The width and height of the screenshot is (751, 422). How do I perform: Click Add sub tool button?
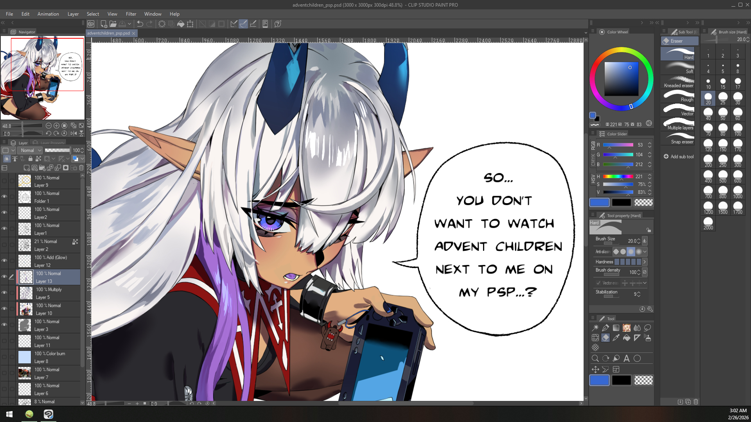[679, 157]
